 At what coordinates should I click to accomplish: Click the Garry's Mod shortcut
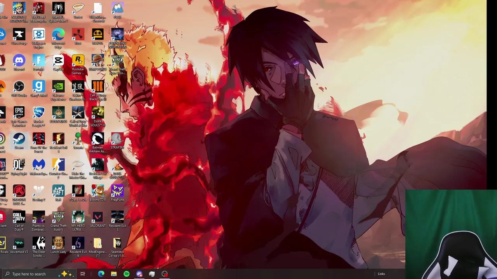(38, 89)
